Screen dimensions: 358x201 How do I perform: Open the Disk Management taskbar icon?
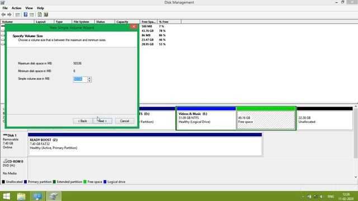[54, 196]
